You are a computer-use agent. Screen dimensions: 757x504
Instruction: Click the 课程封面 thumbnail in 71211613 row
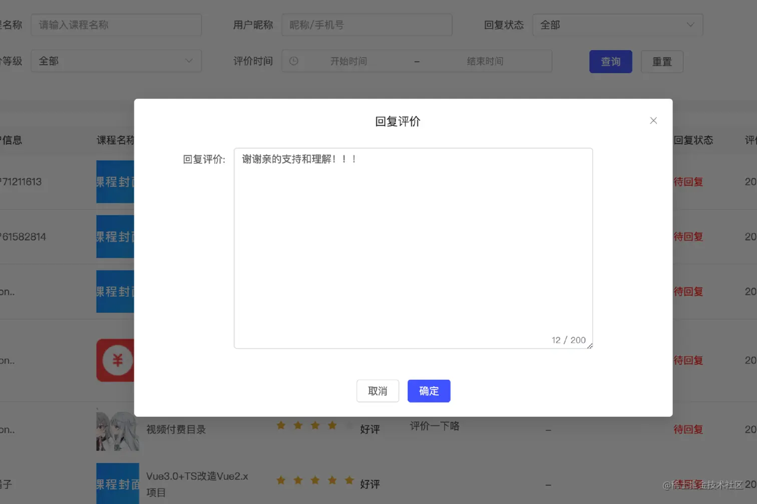[115, 182]
